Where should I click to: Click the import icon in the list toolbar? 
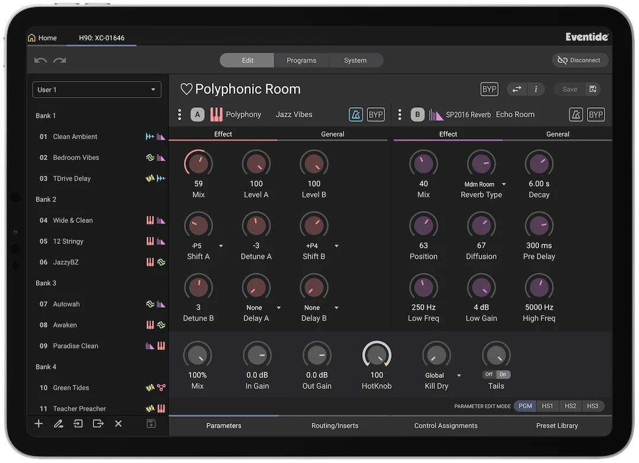tap(78, 424)
